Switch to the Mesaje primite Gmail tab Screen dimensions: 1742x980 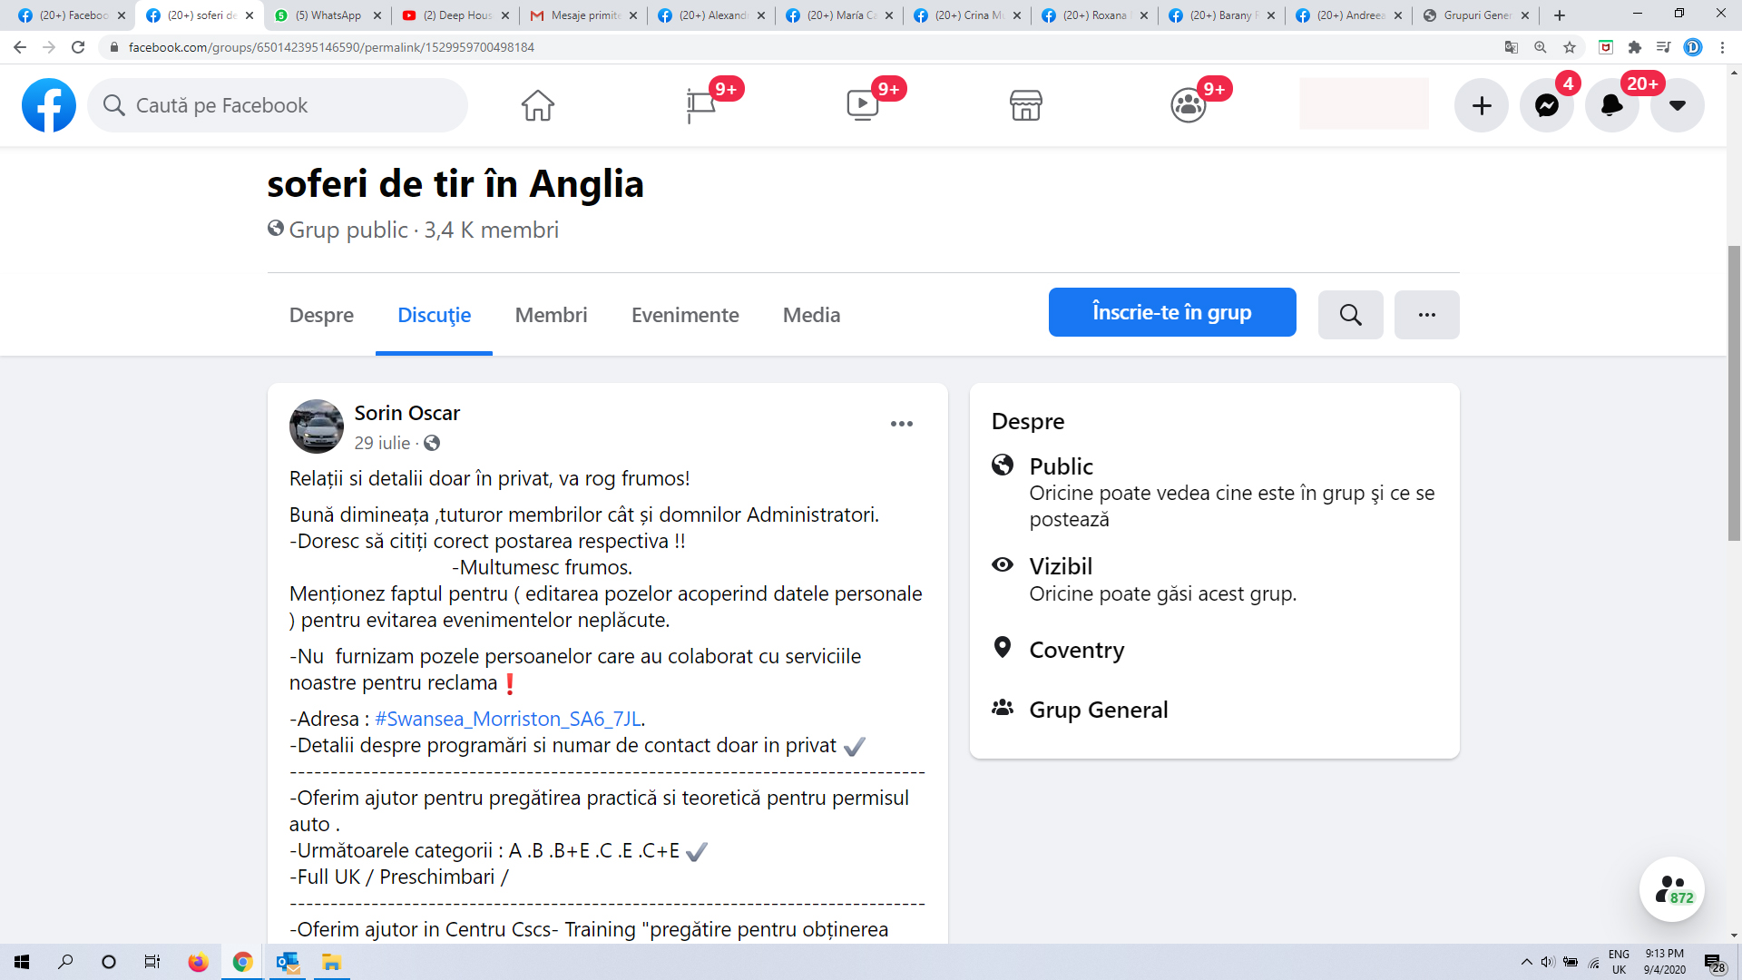(583, 15)
